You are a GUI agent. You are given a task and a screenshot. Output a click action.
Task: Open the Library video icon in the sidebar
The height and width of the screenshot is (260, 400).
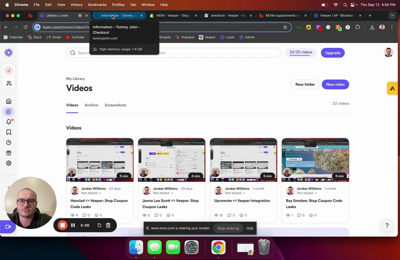[9, 111]
